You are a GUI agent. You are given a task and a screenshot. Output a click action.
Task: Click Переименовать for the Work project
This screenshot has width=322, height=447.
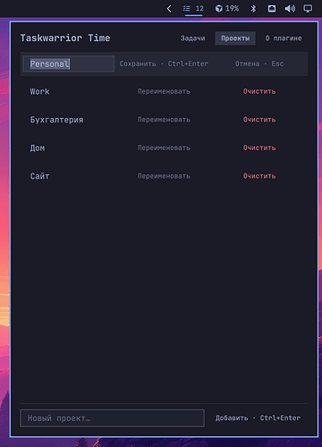click(x=164, y=91)
